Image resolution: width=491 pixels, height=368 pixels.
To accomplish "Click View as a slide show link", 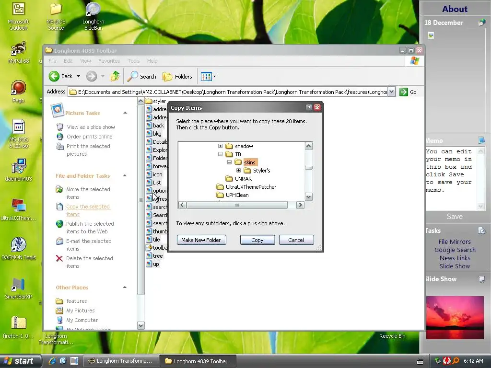I will 91,127.
